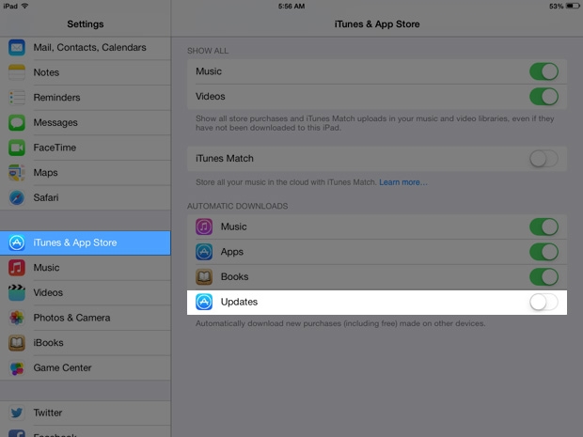The width and height of the screenshot is (583, 437).
Task: Disable automatic Music downloads switch
Action: coord(544,226)
